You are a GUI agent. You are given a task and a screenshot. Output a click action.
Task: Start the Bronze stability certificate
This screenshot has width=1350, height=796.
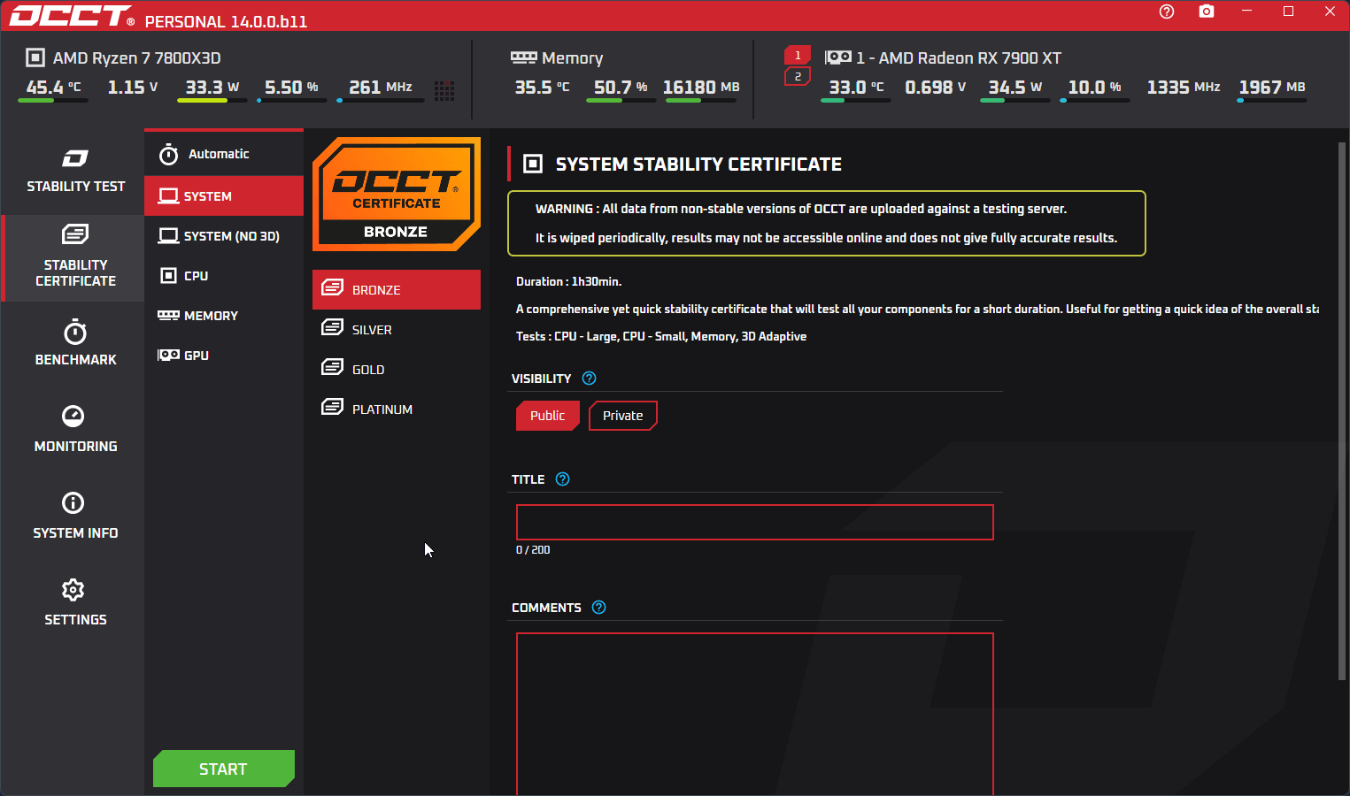[x=223, y=769]
